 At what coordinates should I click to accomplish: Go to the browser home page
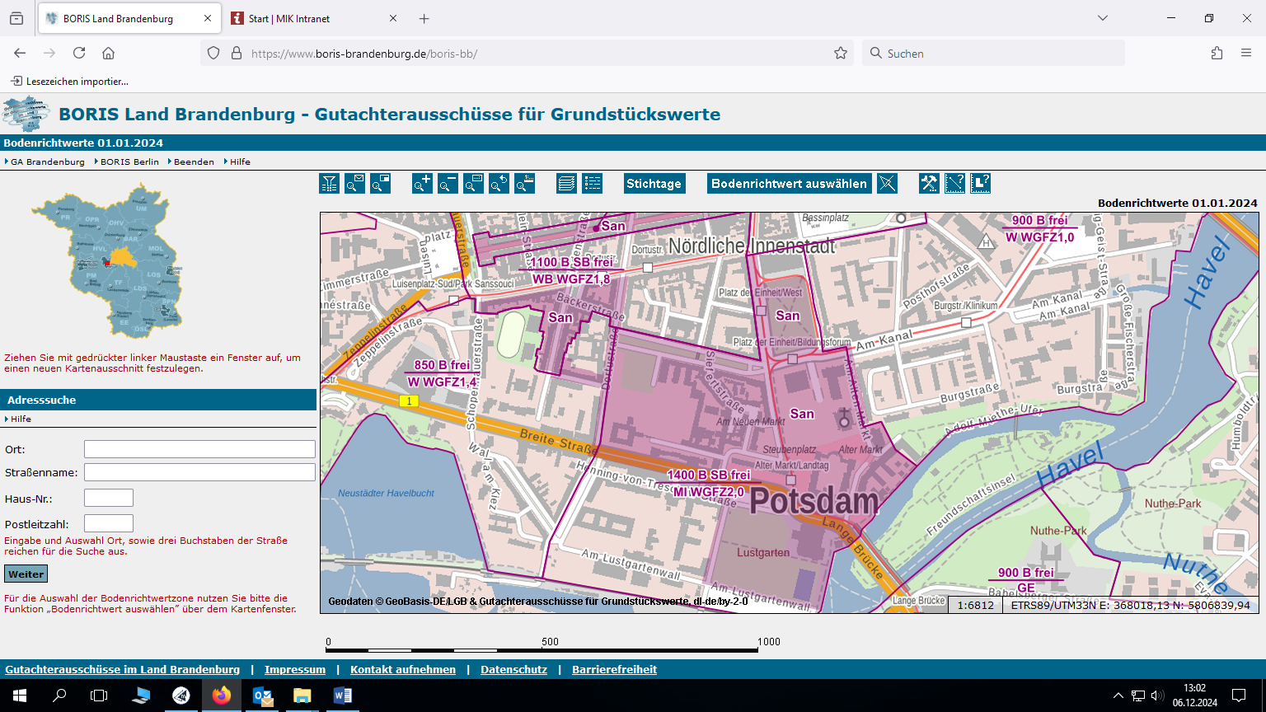click(x=108, y=53)
